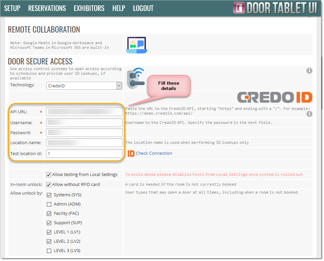The height and width of the screenshot is (261, 324).
Task: Check LEVEL 3 (LV3) unlock option
Action: (49, 251)
